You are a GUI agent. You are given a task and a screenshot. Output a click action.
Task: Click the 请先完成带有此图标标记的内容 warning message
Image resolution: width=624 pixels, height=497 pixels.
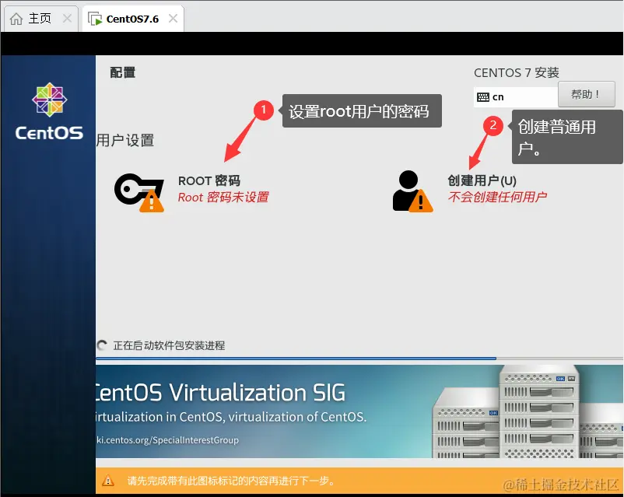point(230,481)
